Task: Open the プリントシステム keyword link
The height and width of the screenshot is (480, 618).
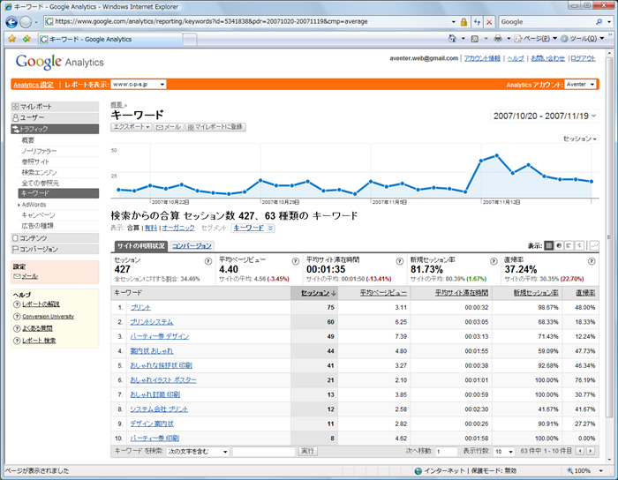Action: 152,322
